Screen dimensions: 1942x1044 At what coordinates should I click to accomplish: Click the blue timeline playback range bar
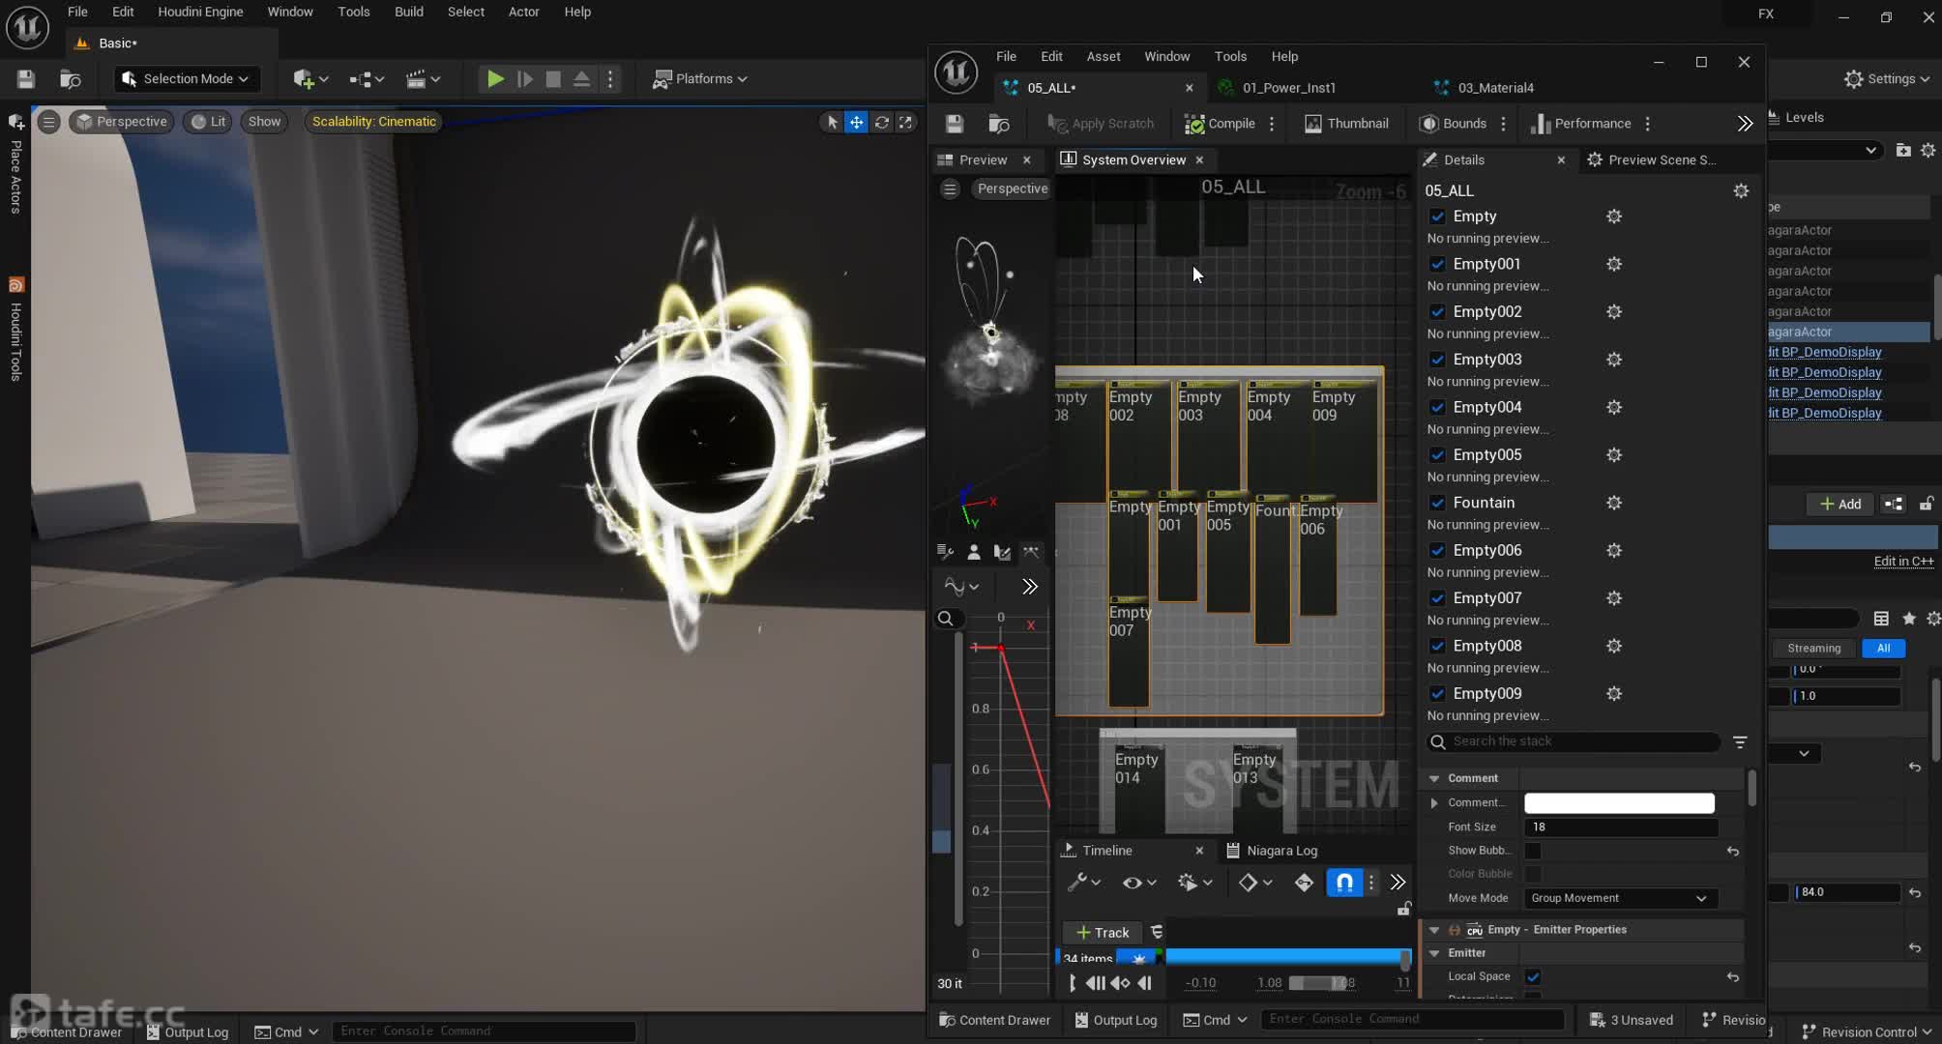pos(1286,957)
